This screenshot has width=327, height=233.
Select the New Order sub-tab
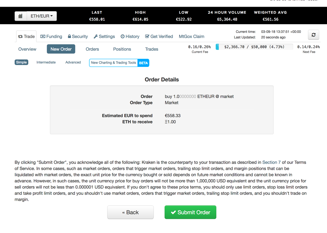coord(61,49)
